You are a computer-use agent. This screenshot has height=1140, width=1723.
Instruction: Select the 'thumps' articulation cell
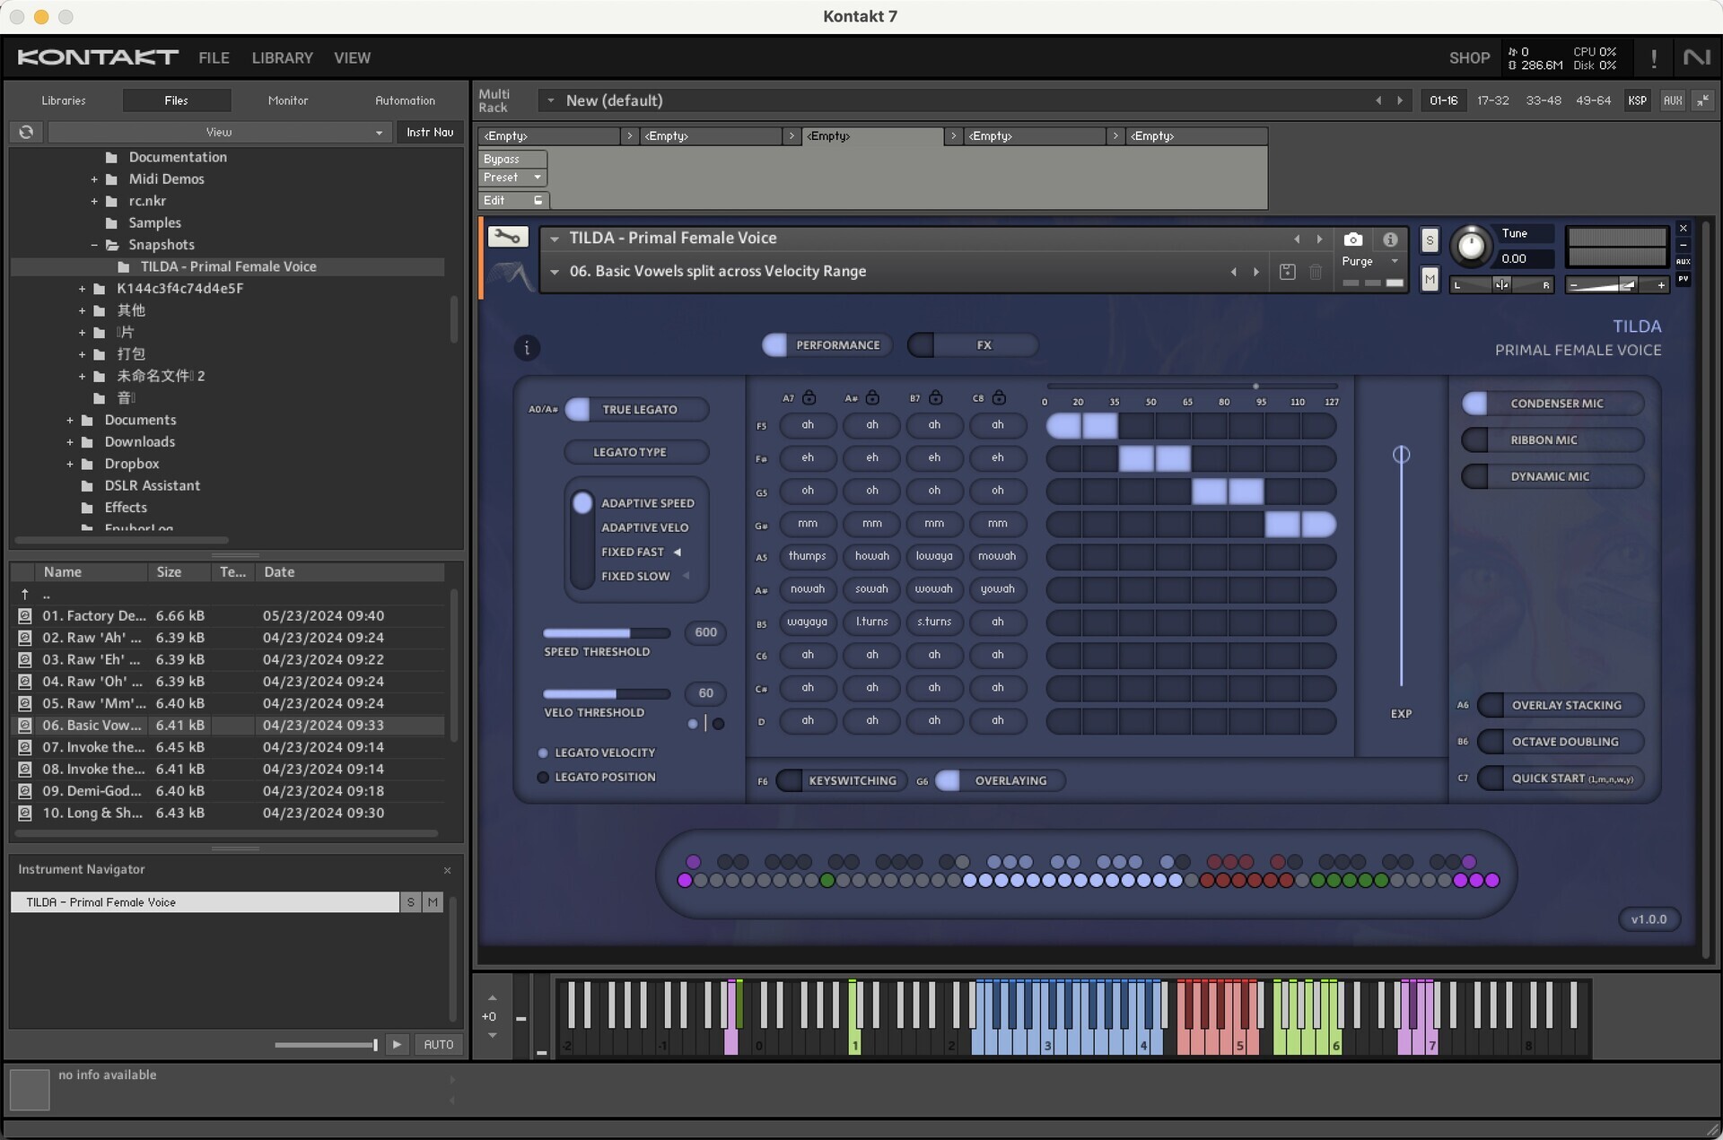[x=807, y=557]
